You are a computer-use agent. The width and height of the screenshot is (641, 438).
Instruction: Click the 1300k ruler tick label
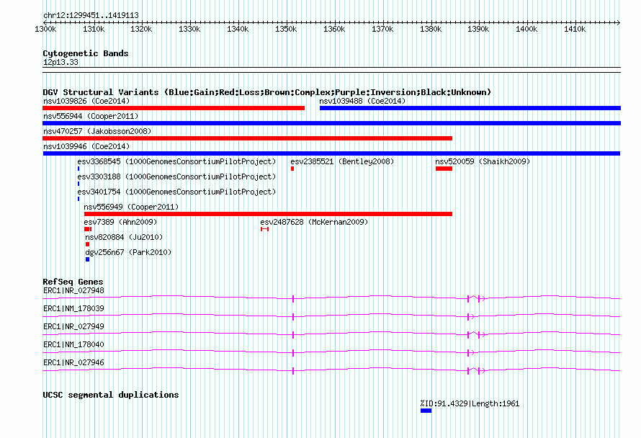click(45, 29)
